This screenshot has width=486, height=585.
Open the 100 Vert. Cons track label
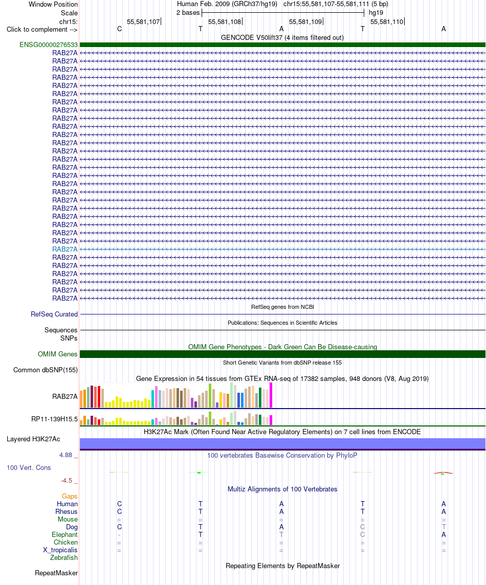29,468
